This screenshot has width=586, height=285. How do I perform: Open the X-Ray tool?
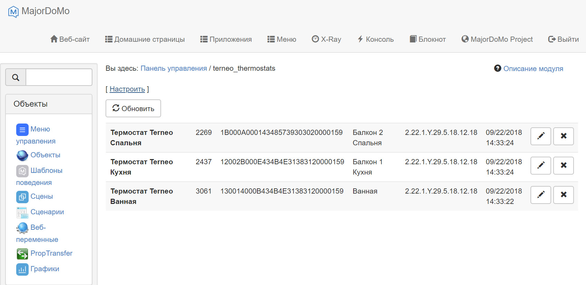click(326, 39)
